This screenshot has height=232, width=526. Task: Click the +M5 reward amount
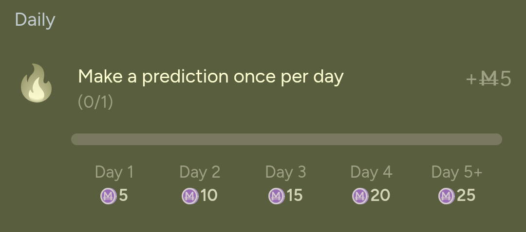[488, 79]
